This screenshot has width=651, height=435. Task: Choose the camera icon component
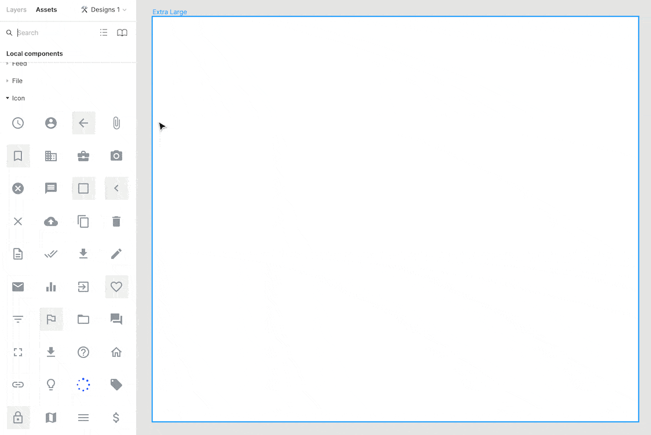116,156
